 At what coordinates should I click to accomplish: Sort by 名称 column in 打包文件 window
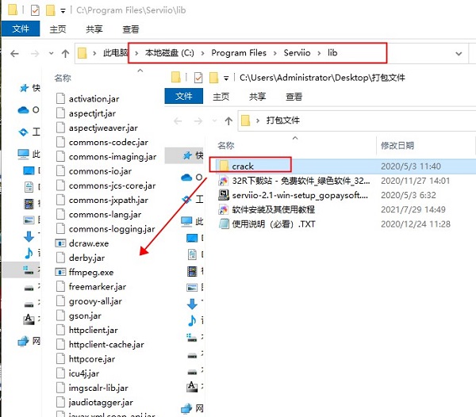(x=226, y=146)
